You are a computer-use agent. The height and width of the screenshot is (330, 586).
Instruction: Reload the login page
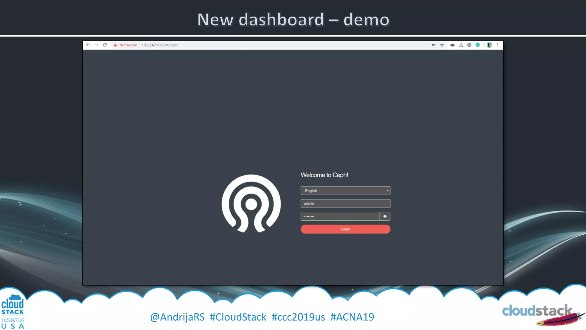tap(105, 45)
